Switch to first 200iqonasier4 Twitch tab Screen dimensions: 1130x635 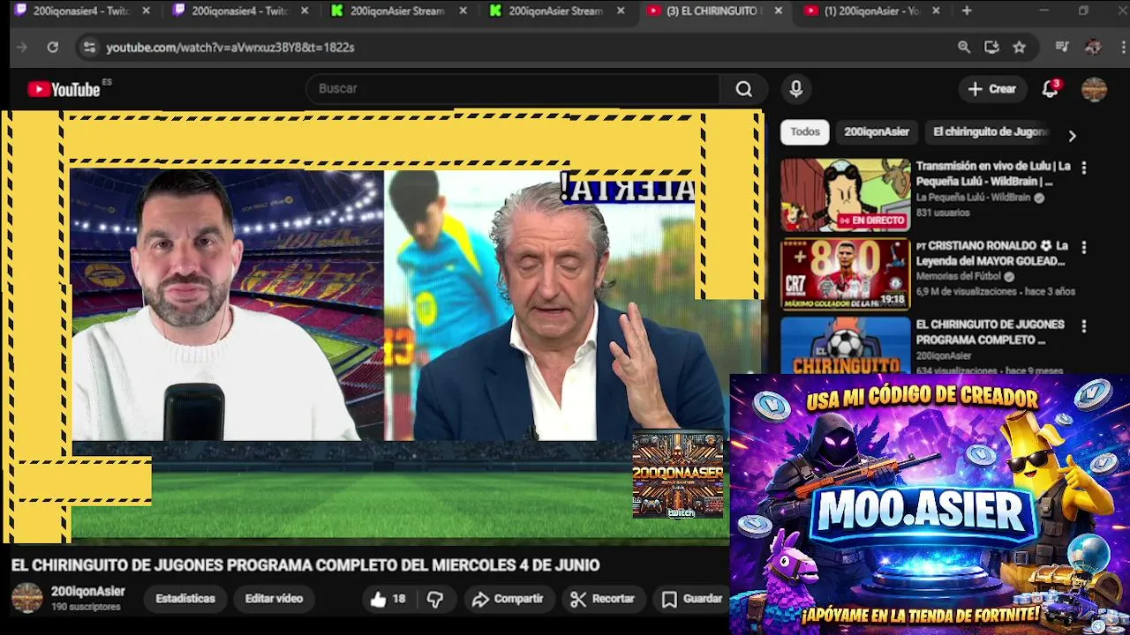pyautogui.click(x=81, y=11)
